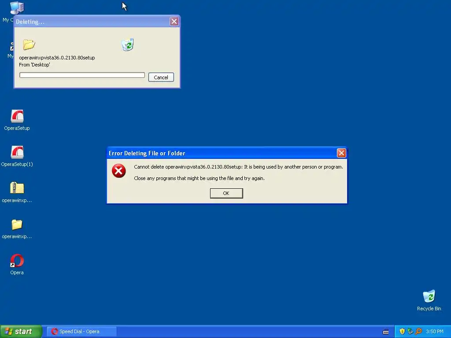Viewport: 451px width, 338px height.
Task: Click the security shield tray icon
Action: tap(402, 331)
